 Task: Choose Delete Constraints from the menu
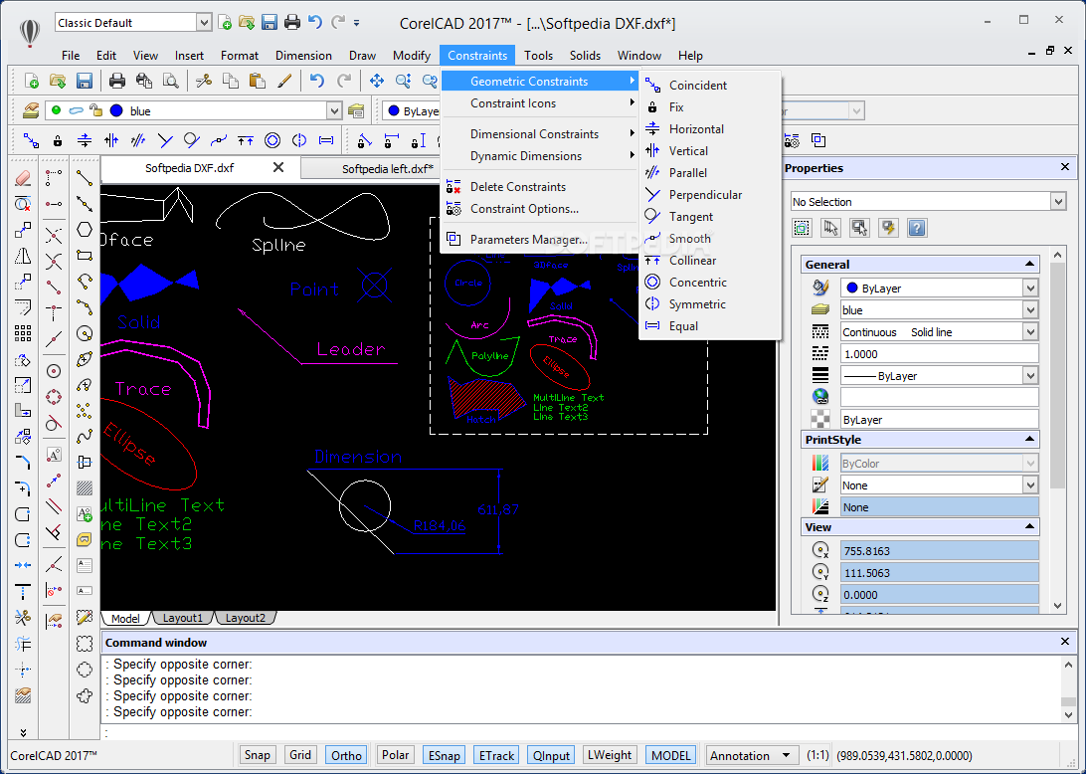tap(540, 186)
